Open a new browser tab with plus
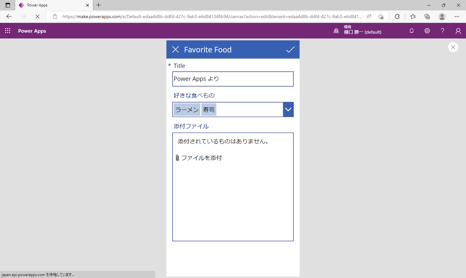 coord(99,5)
